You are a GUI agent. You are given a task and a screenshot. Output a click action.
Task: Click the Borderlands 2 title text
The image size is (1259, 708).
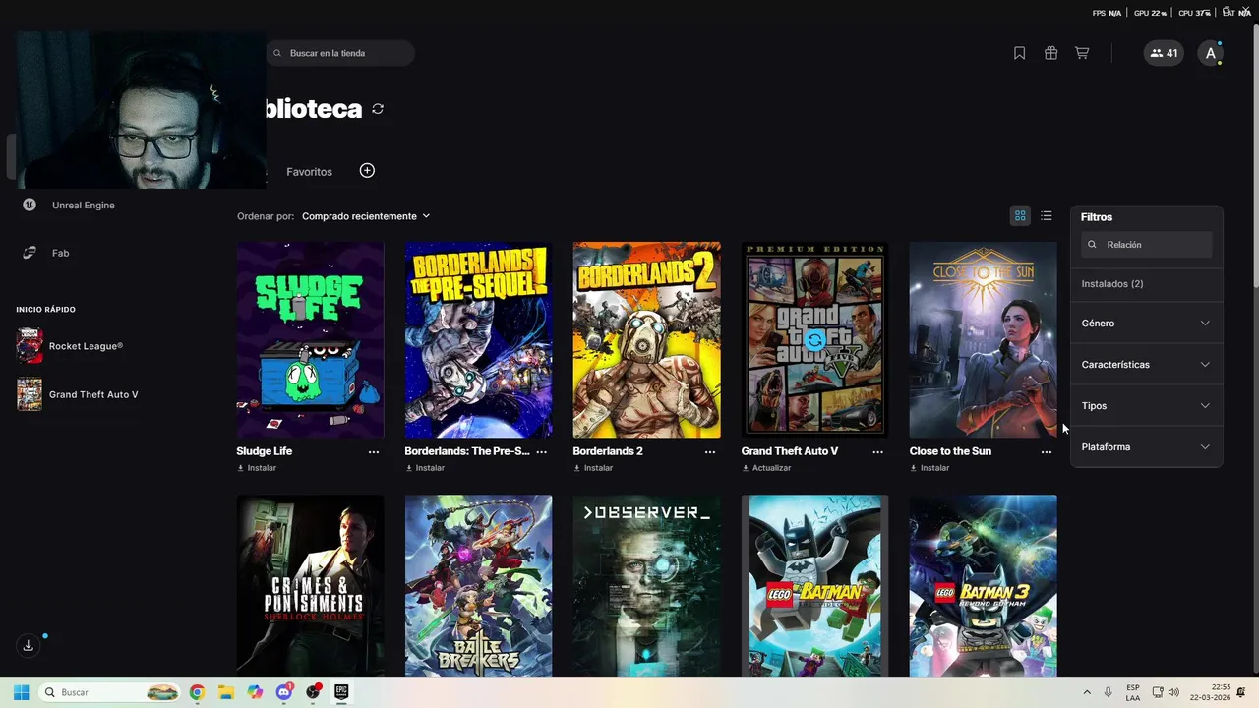(x=608, y=451)
